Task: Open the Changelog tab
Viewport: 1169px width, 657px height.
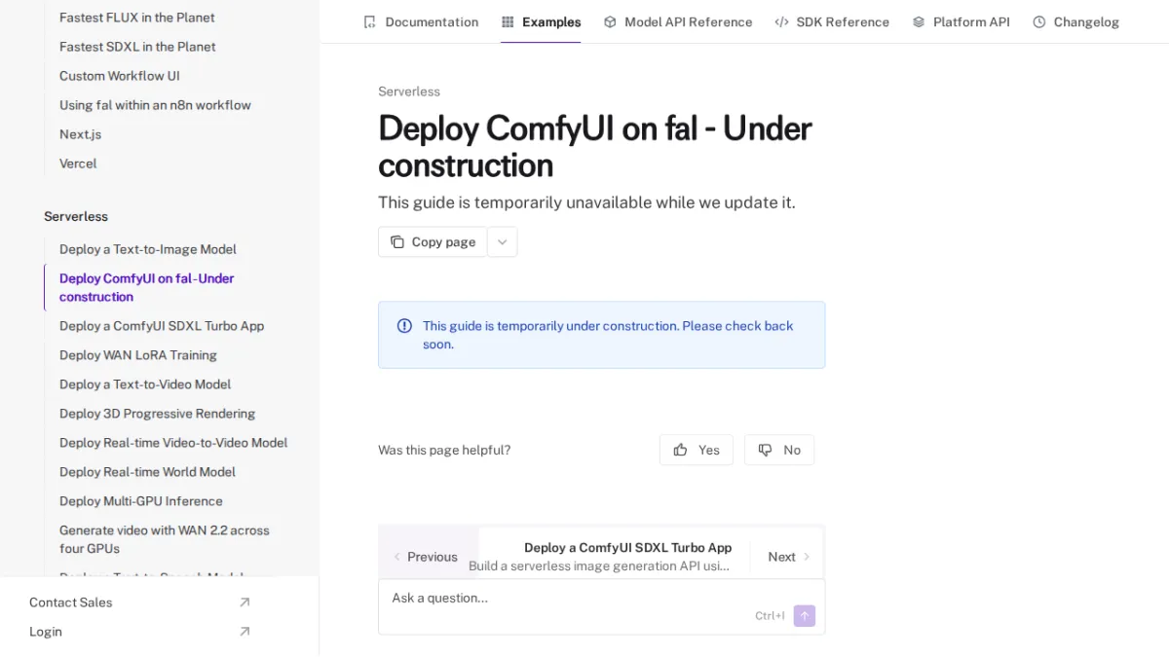Action: click(x=1076, y=21)
